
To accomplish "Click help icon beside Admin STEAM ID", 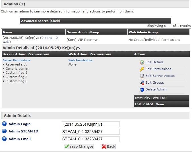I will click(x=4, y=131).
